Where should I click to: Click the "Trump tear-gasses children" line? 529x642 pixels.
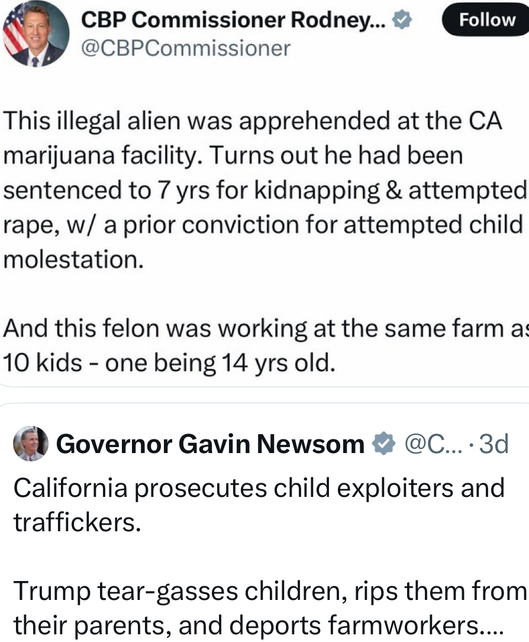point(269,591)
